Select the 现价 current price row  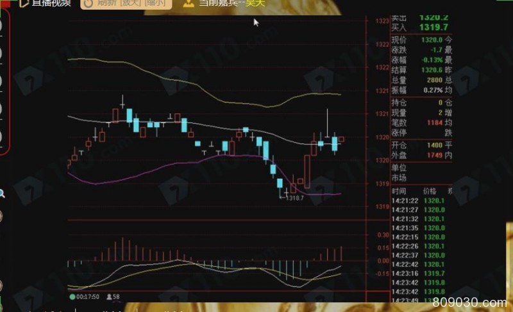click(x=420, y=40)
